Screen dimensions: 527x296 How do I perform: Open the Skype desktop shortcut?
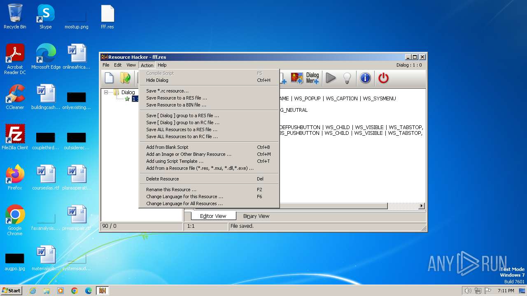(46, 16)
